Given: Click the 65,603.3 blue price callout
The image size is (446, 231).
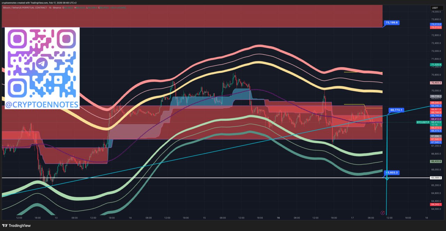Looking at the screenshot, I should [x=392, y=172].
